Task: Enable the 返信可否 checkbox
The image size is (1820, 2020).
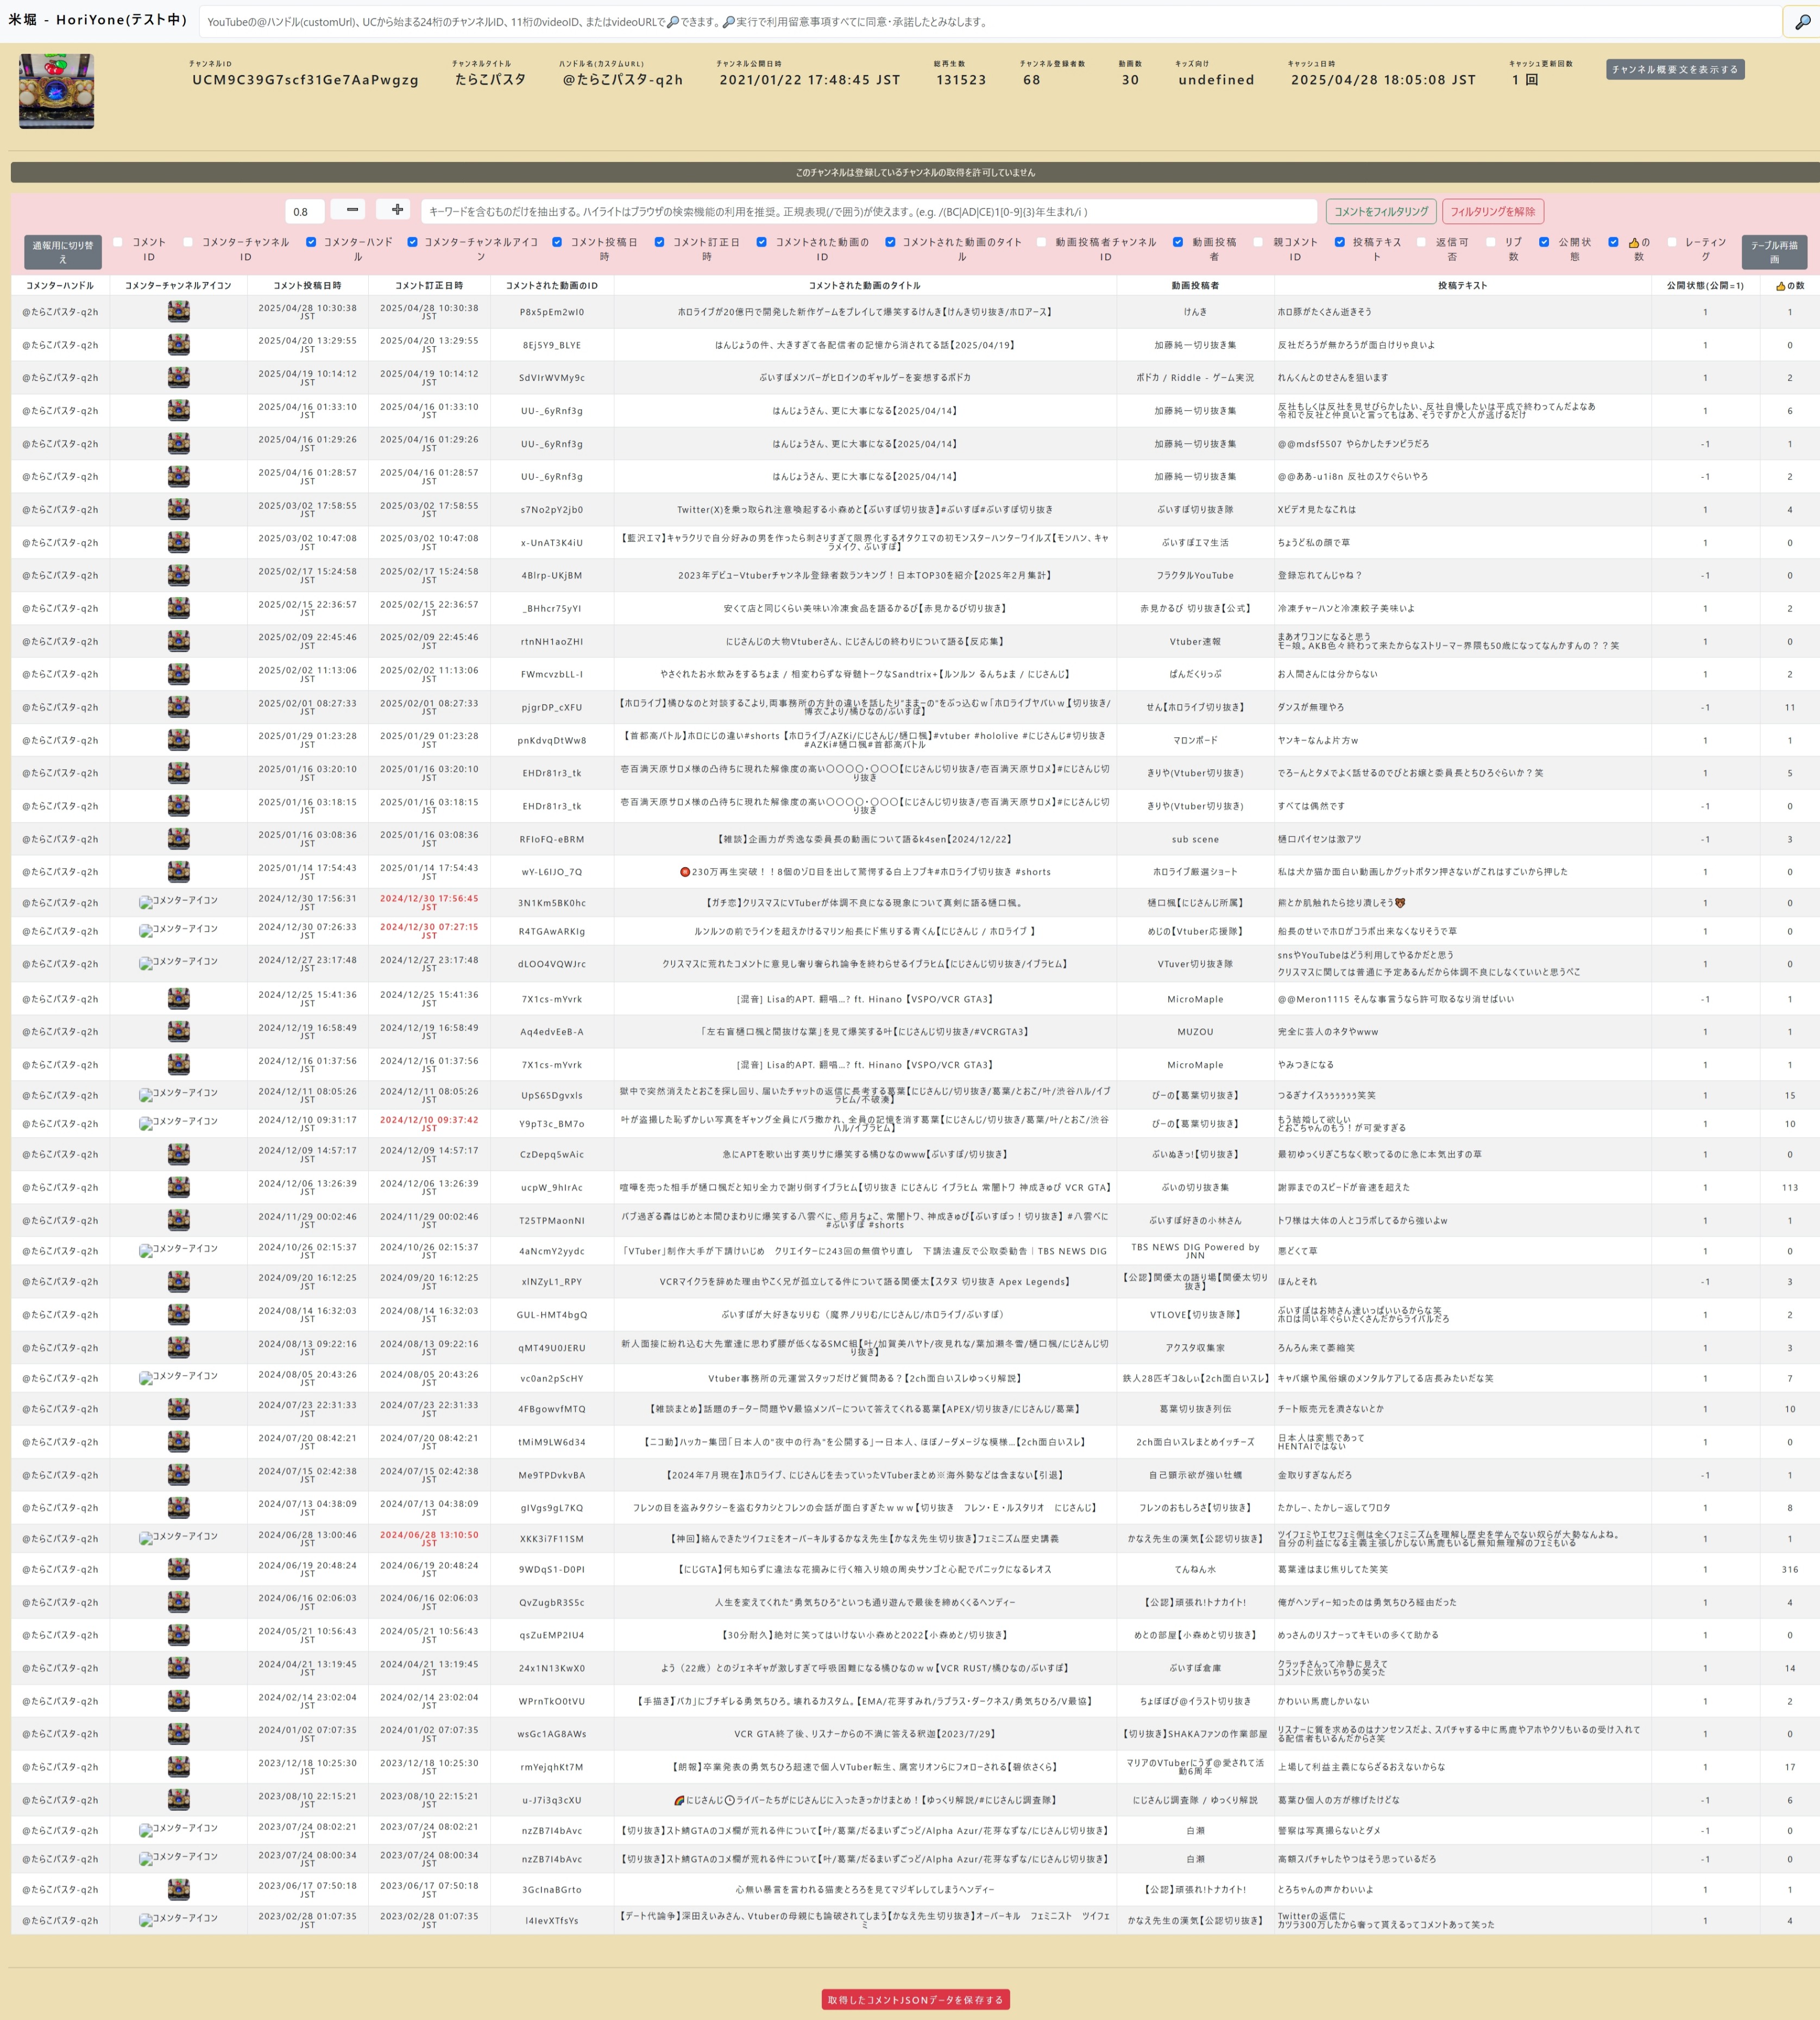Action: tap(1421, 242)
